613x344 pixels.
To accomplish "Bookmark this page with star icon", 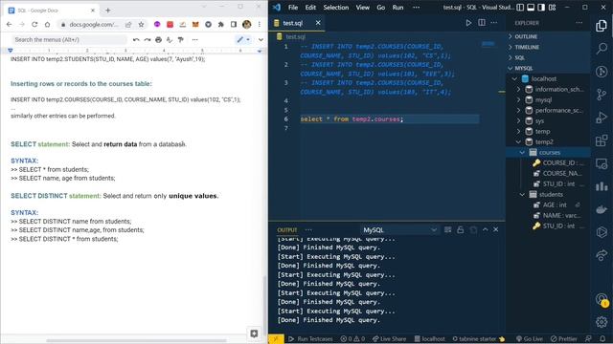I will pos(141,25).
